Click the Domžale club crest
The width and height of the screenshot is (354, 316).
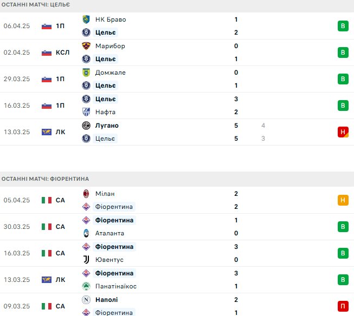pos(86,73)
